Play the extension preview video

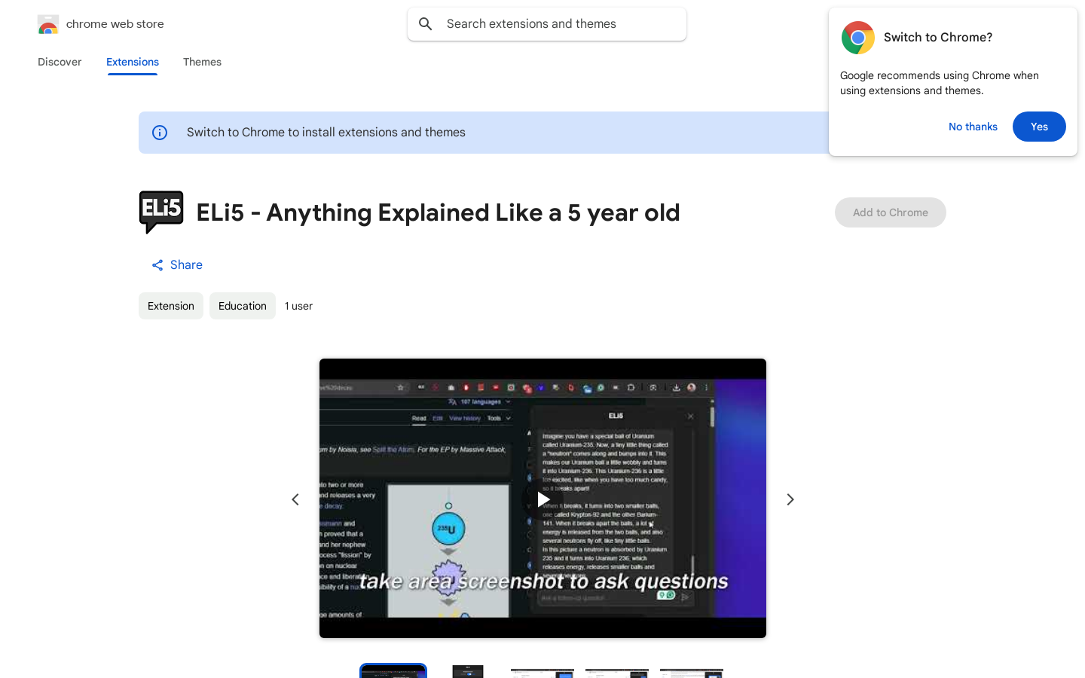[542, 499]
